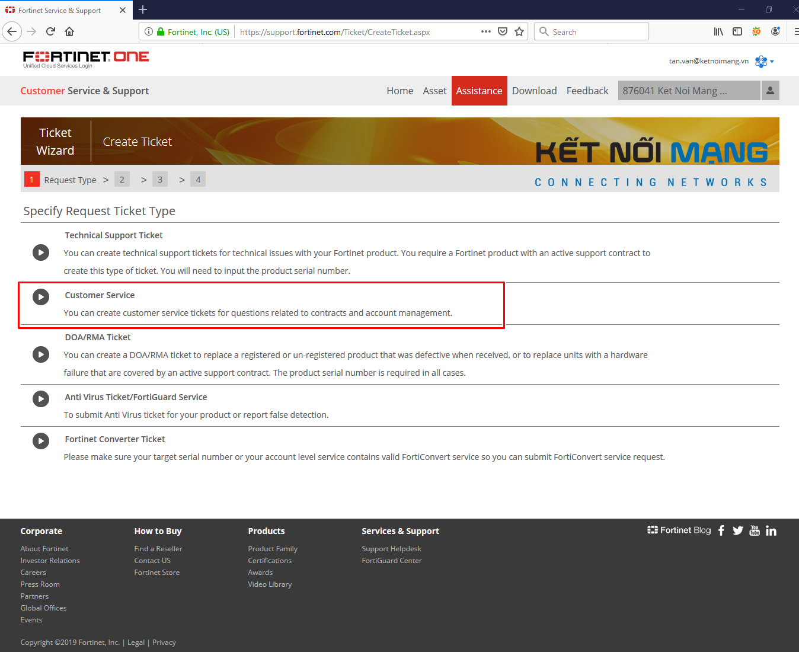Screen dimensions: 799x652
Task: Click Technical Support Ticket heading
Action: [114, 235]
